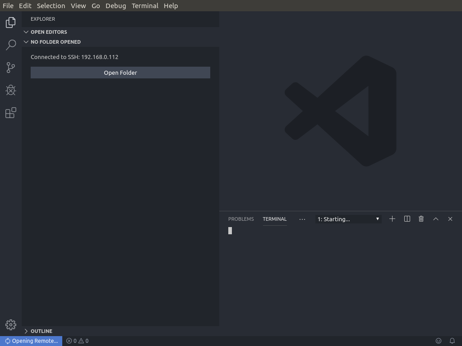Open the terminal selector dropdown '1: Starting...'

[348, 219]
